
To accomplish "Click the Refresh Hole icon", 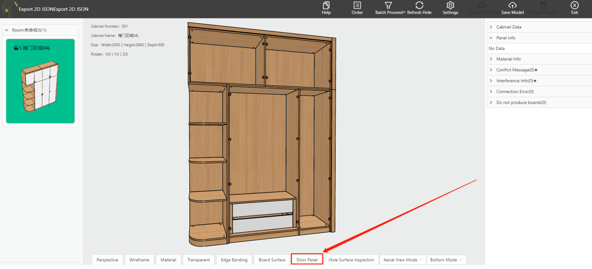I will pyautogui.click(x=420, y=5).
